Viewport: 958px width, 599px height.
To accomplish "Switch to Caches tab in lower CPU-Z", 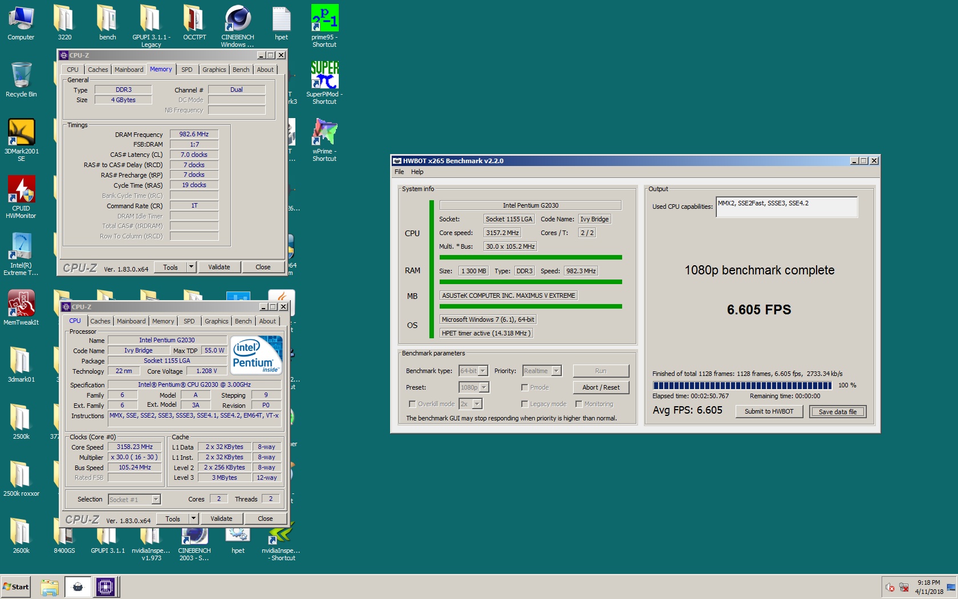I will (x=100, y=321).
